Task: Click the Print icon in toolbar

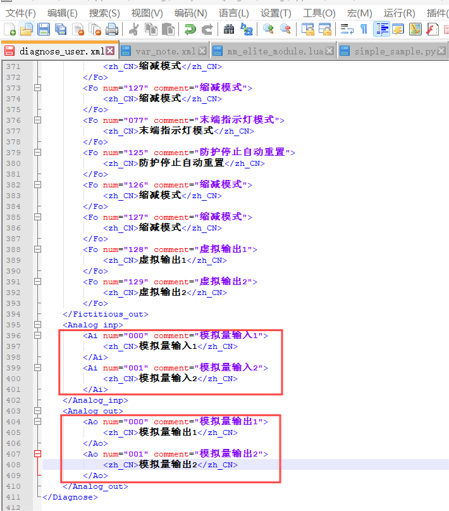Action: click(112, 29)
